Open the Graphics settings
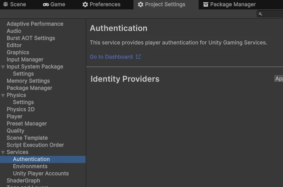The height and width of the screenshot is (187, 283). click(x=18, y=53)
